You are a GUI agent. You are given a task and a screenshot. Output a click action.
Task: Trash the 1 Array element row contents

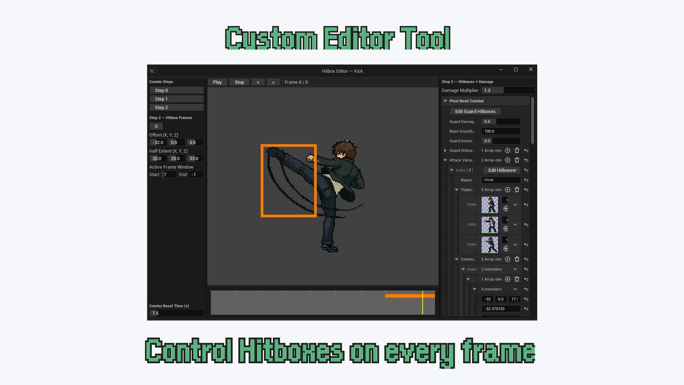pos(517,279)
